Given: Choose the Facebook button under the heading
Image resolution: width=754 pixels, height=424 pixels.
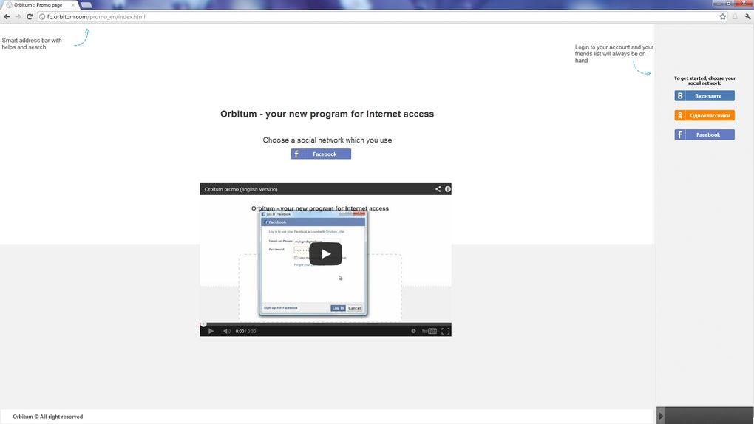Looking at the screenshot, I should pyautogui.click(x=321, y=154).
